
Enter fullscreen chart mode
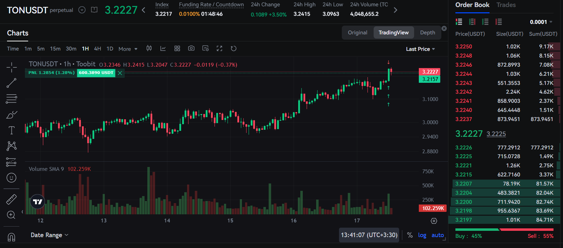pos(219,48)
